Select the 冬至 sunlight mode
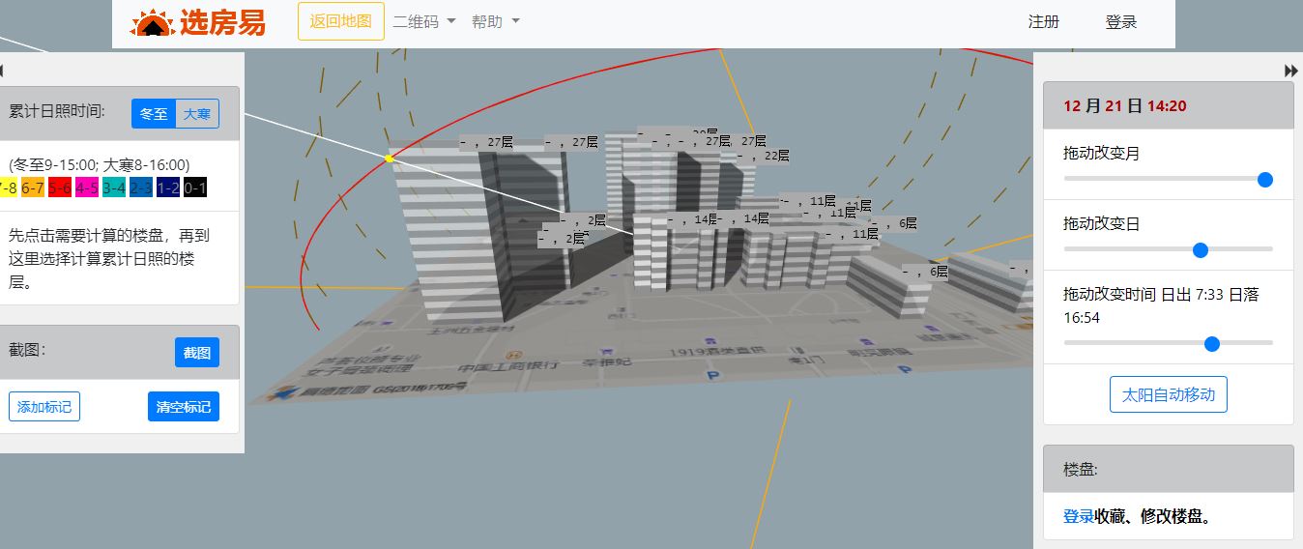The width and height of the screenshot is (1303, 549). pos(154,114)
